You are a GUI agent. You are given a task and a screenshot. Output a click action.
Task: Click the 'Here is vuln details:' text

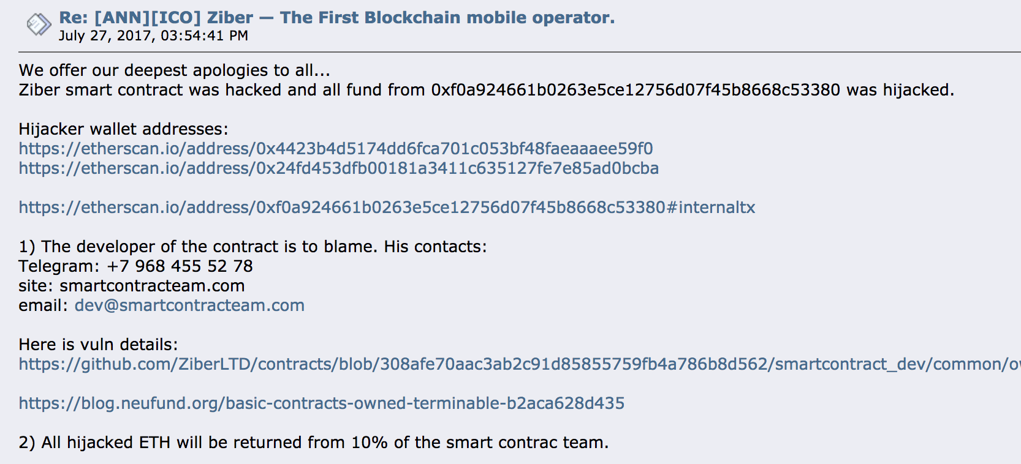pos(99,345)
